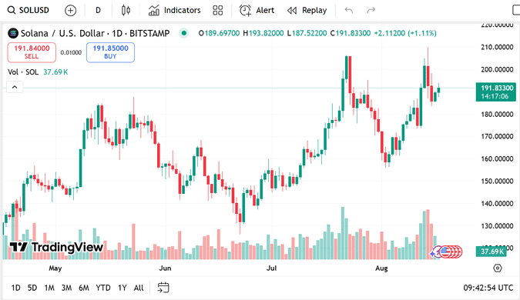Collapse the indicator legend with the chevron
The image size is (520, 300).
tap(15, 87)
